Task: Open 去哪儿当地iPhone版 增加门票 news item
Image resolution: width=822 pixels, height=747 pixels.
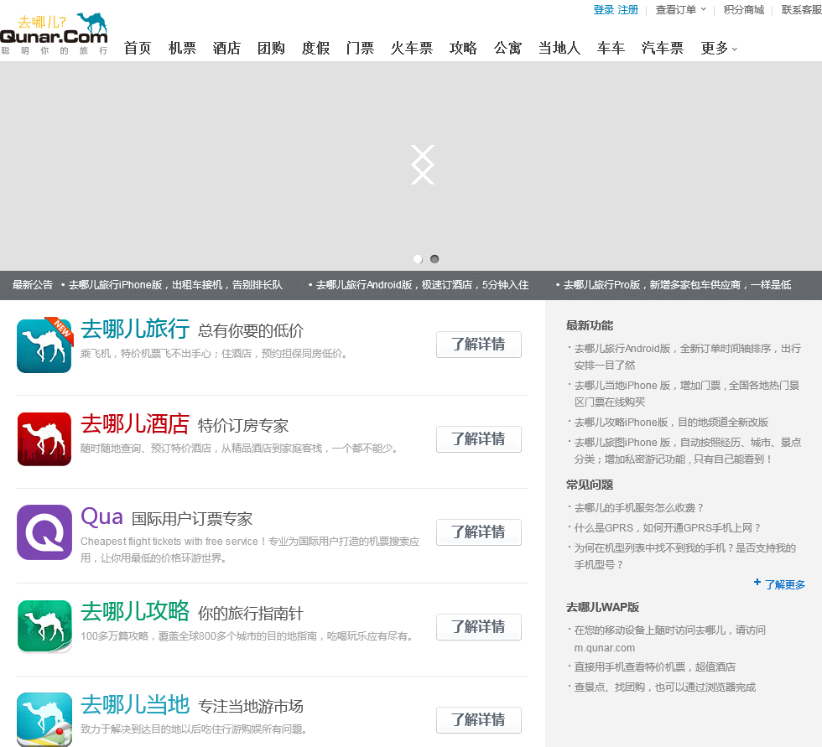Action: [x=687, y=393]
